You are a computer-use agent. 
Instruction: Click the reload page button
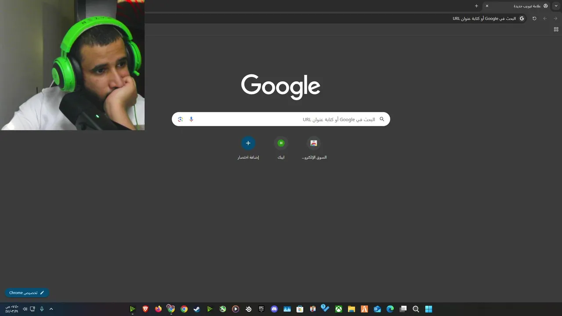[534, 18]
